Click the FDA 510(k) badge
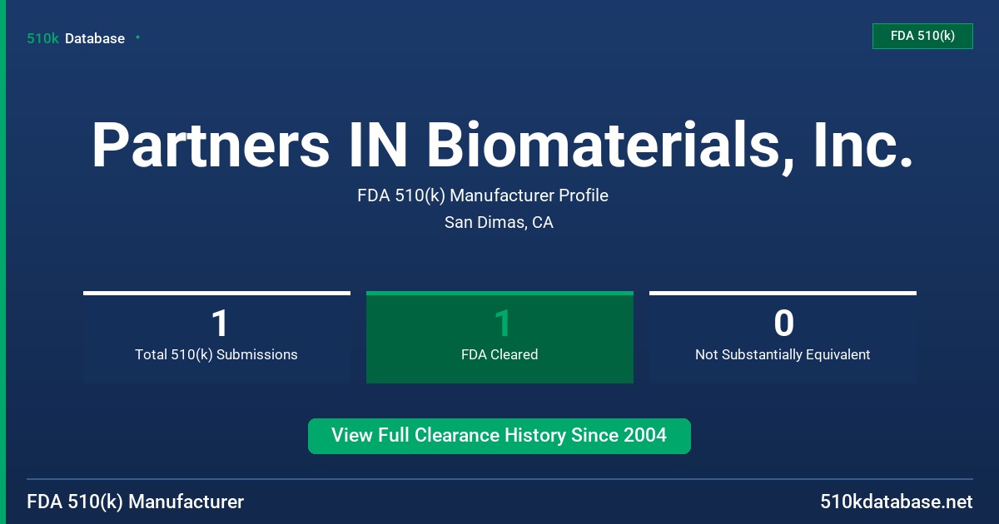This screenshot has width=999, height=524. [x=922, y=36]
